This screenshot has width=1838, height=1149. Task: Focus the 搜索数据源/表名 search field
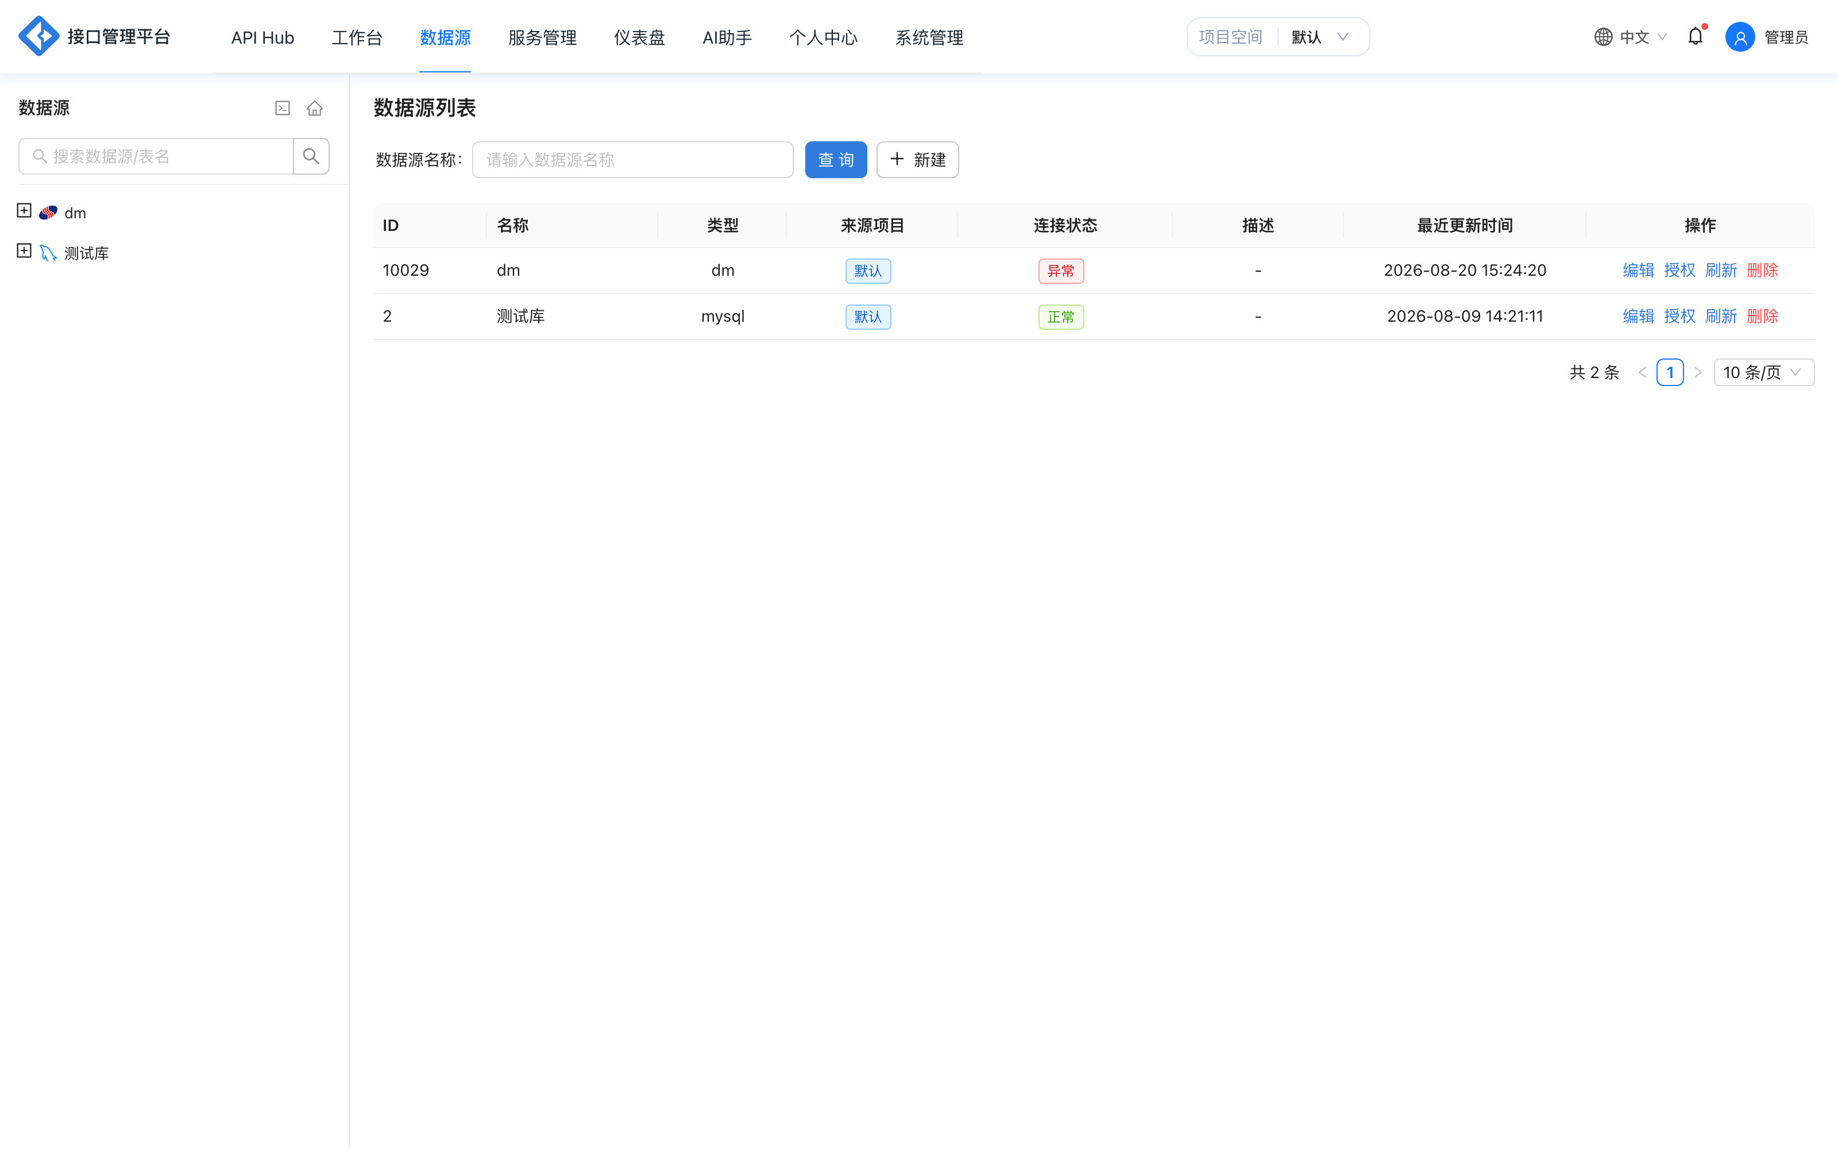pyautogui.click(x=156, y=156)
